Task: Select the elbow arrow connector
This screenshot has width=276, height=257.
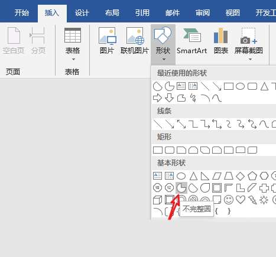Action: 205,124
